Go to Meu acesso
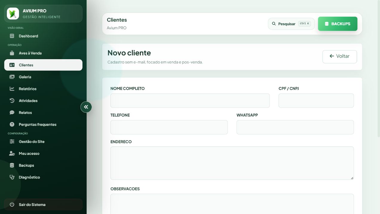The width and height of the screenshot is (380, 214). (x=43, y=153)
